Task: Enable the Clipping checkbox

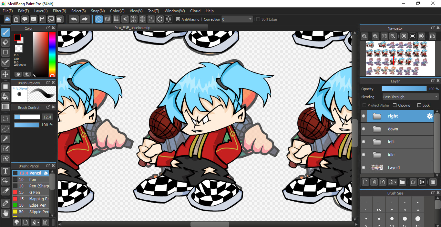Action: pyautogui.click(x=395, y=105)
